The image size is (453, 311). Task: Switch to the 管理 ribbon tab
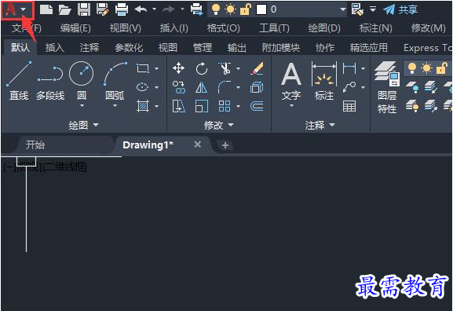(x=203, y=47)
